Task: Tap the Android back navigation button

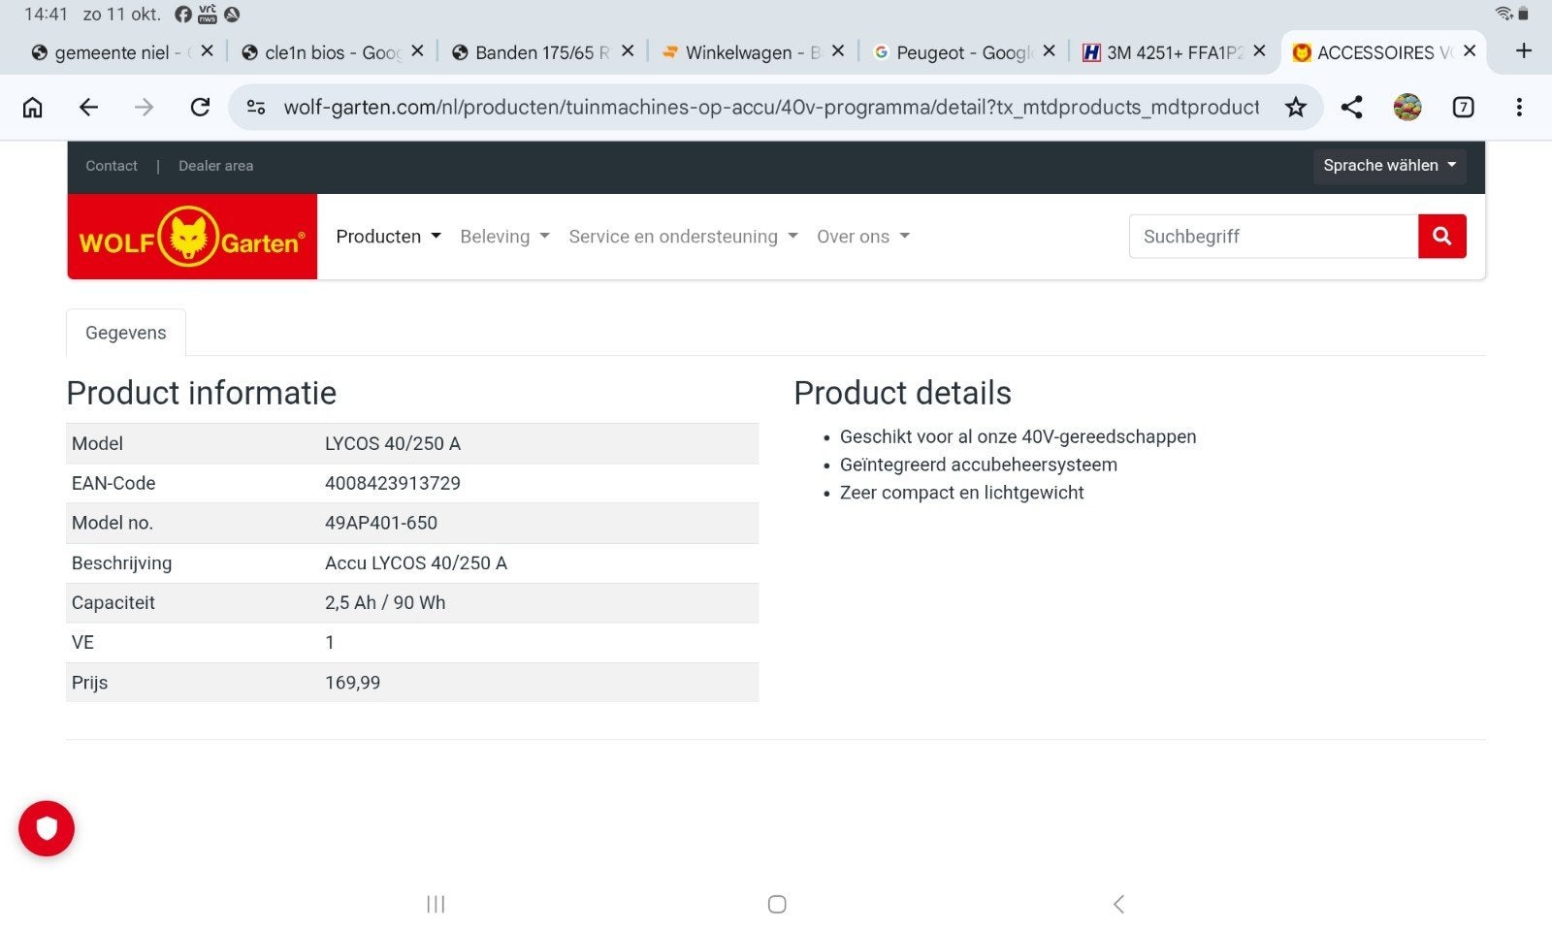Action: point(1118,904)
